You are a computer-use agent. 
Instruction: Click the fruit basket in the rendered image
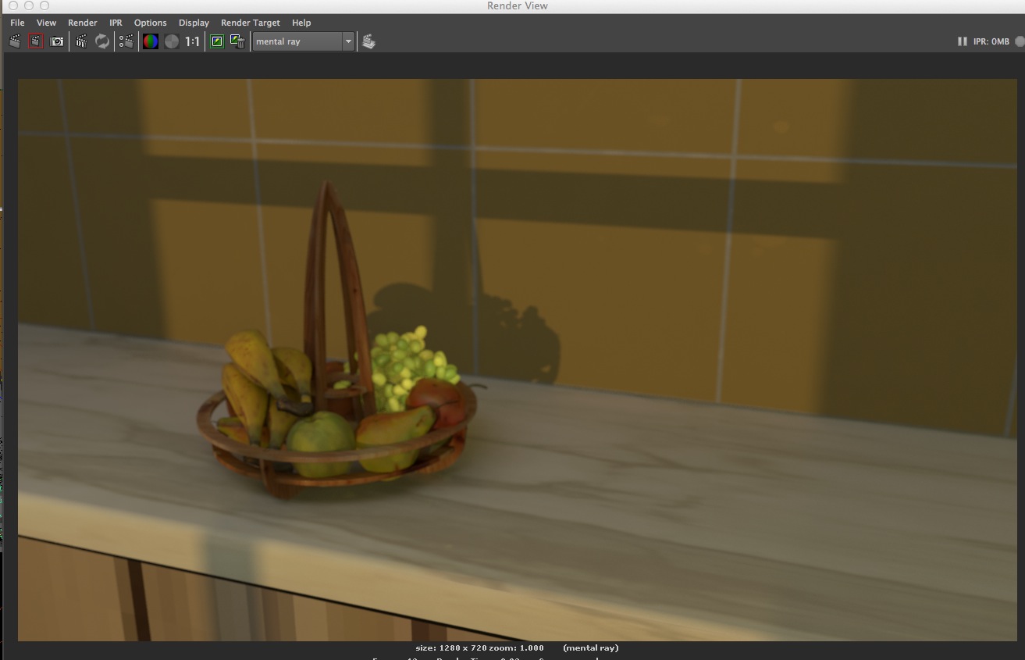[x=336, y=422]
